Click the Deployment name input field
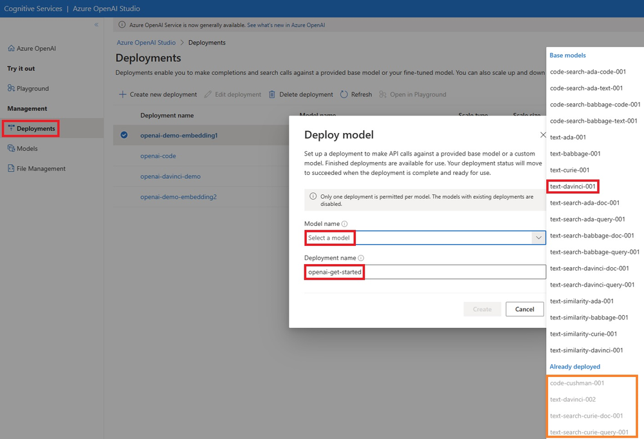Image resolution: width=644 pixels, height=439 pixels. (x=425, y=272)
